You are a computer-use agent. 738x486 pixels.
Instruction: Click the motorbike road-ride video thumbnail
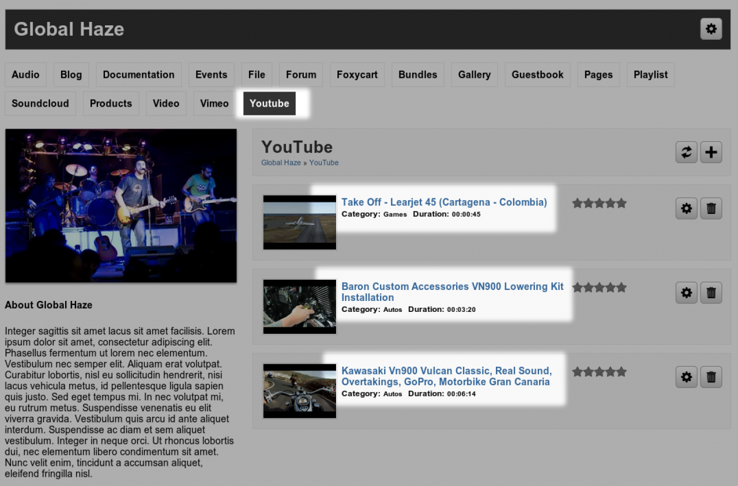tap(299, 391)
